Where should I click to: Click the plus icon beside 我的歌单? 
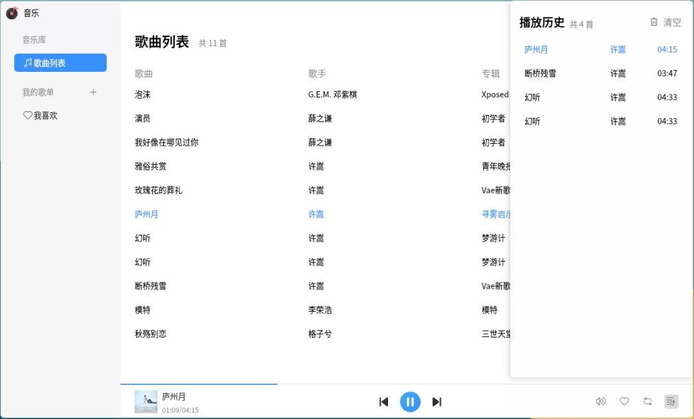(x=93, y=92)
